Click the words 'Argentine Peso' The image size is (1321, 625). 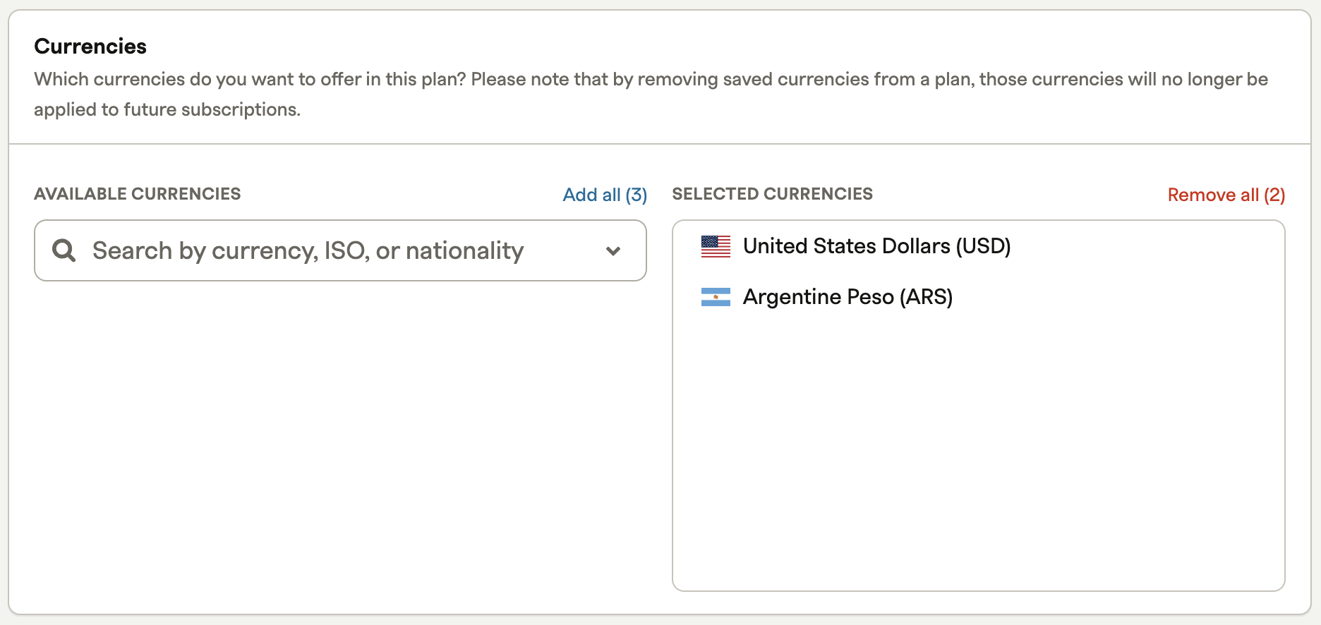(819, 297)
